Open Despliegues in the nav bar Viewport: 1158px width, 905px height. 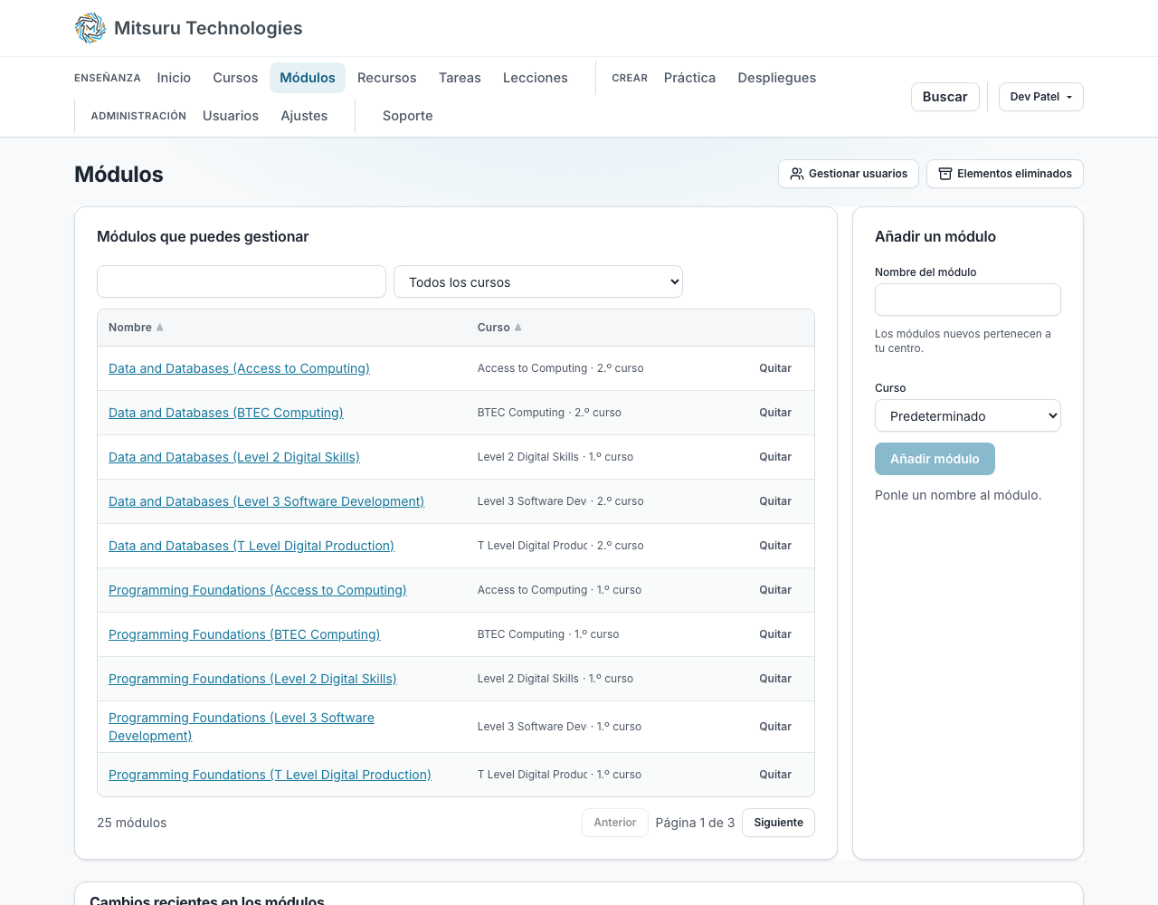777,78
